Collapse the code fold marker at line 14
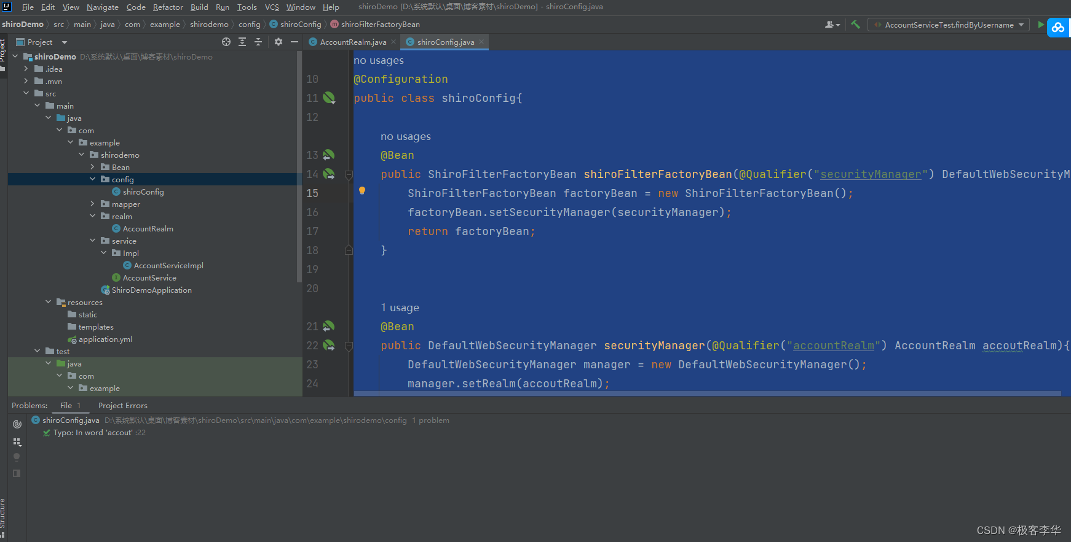This screenshot has width=1071, height=542. (x=349, y=174)
